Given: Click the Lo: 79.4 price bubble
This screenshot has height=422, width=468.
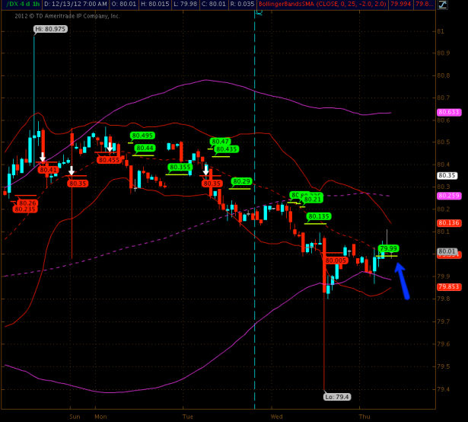Looking at the screenshot, I should pos(336,396).
